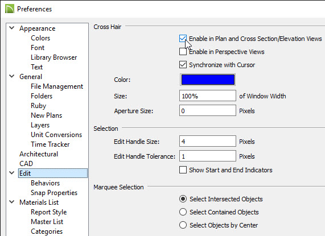Select Contained Objects marquee option
Viewport: 325px width, 236px height.
[183, 212]
